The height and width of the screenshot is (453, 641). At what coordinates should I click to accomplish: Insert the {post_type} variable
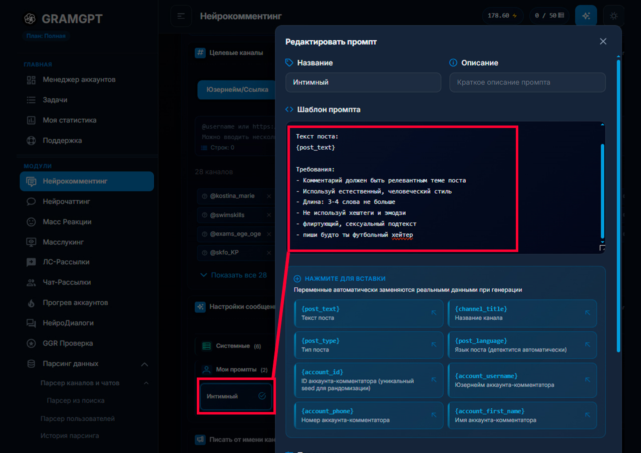click(x=369, y=345)
